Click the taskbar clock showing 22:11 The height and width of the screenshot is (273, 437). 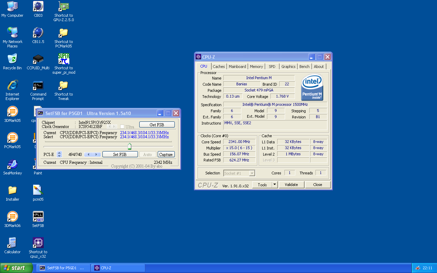click(x=427, y=268)
